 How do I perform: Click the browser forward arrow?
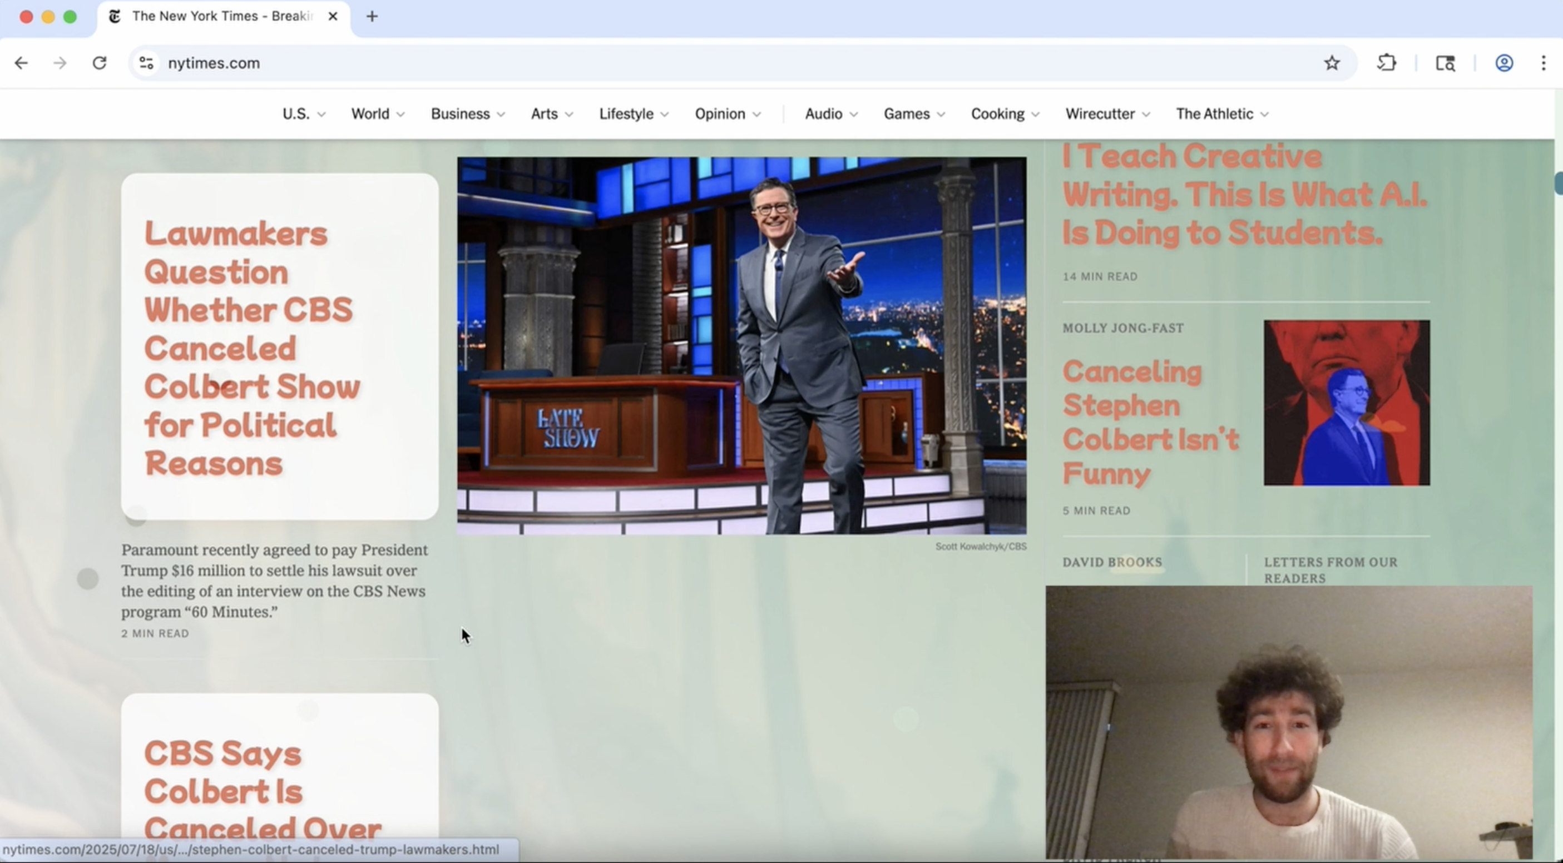60,63
